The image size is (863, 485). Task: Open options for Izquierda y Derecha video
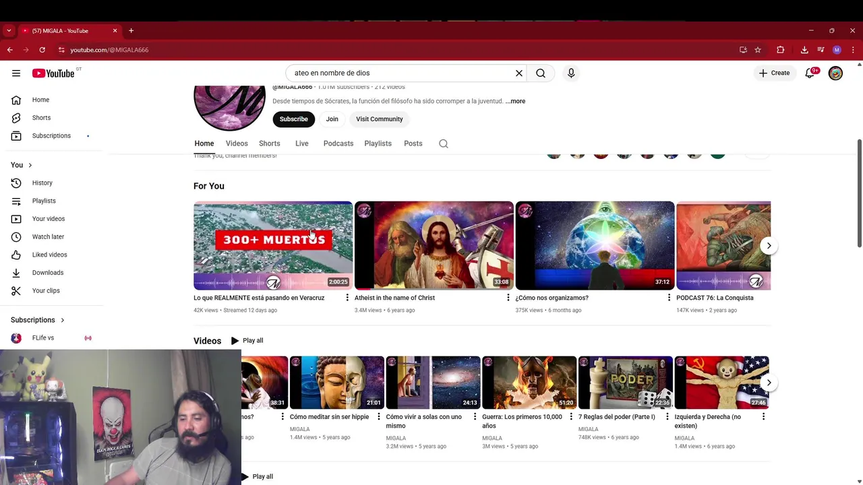pyautogui.click(x=763, y=417)
